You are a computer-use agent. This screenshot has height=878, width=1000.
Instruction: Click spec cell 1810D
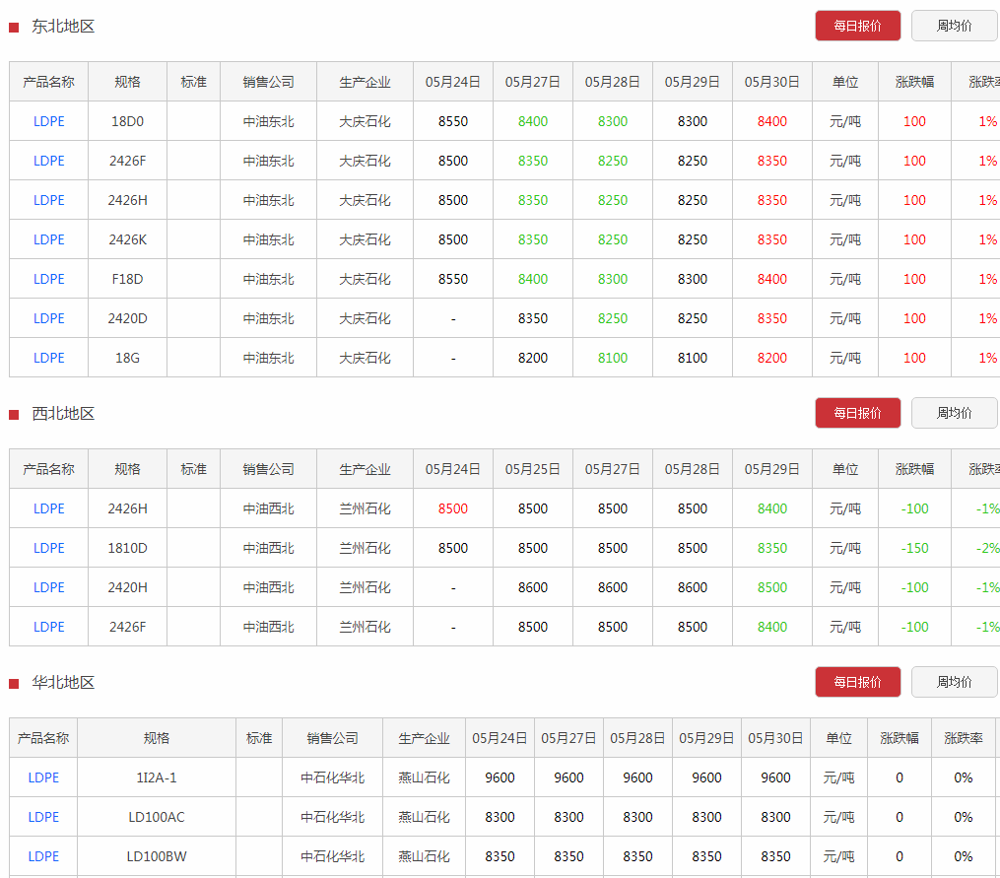click(x=127, y=549)
